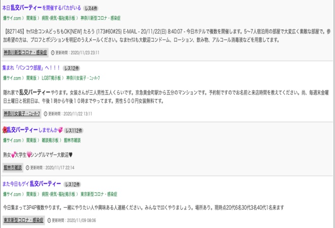Open 関東版 breadcrumb in the 館林市雑談 result
335x228 pixels.
(31, 140)
